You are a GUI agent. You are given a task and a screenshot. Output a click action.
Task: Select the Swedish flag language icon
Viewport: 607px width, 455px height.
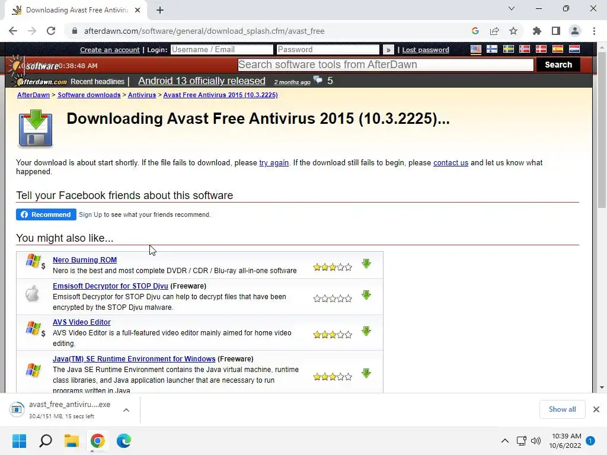click(x=508, y=49)
